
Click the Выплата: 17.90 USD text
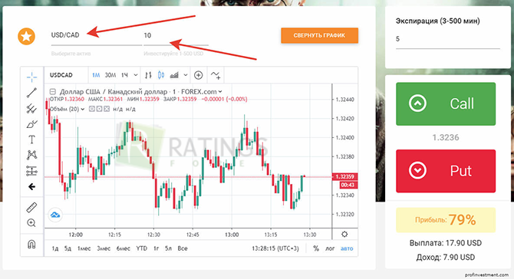point(446,243)
